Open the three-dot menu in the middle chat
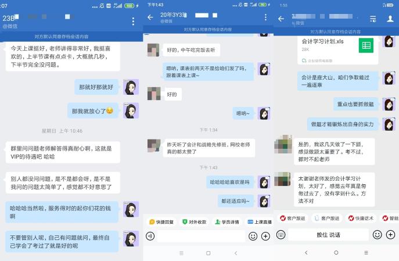399x261 pixels. (x=265, y=17)
